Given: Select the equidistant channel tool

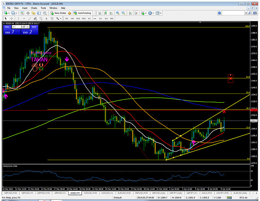Looking at the screenshot, I should 35,18.
